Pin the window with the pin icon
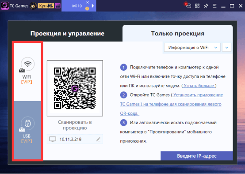245x174 pixels. [206, 6]
